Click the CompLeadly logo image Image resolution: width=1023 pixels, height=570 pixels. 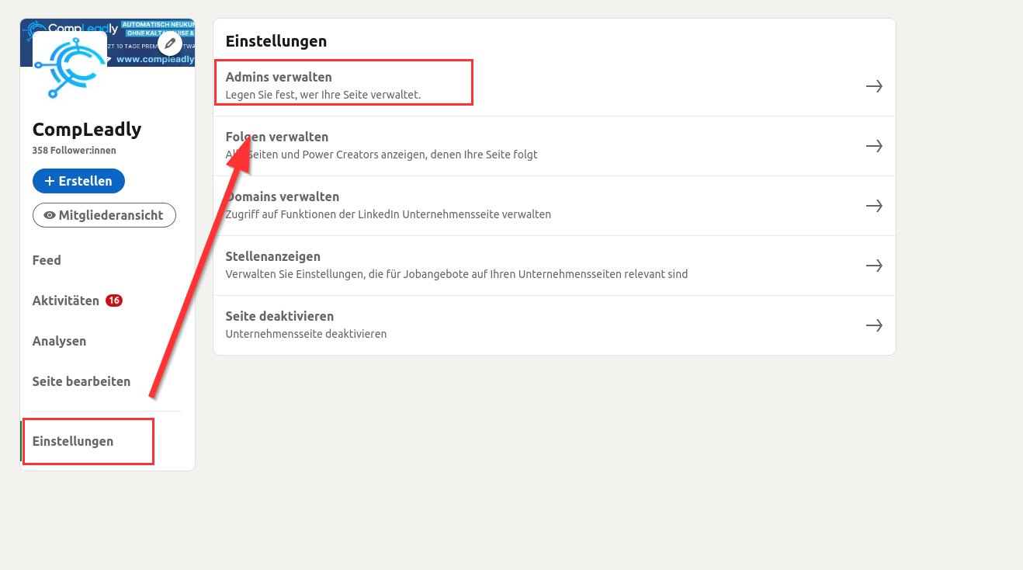pos(70,68)
